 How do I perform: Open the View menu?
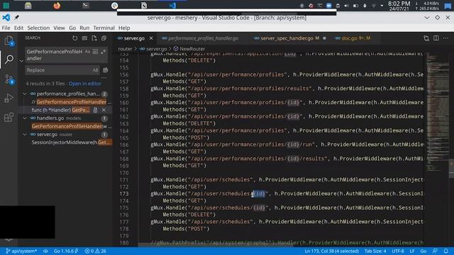pos(59,28)
